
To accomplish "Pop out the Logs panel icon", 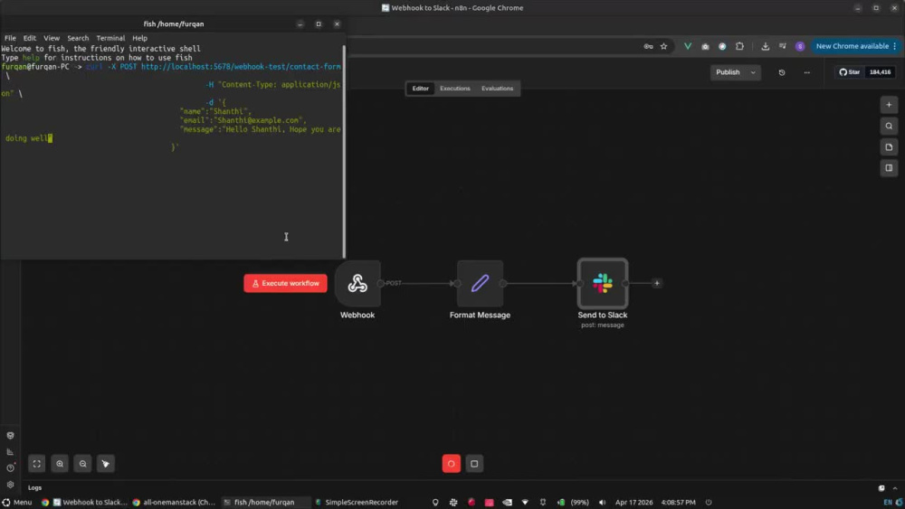I will click(881, 487).
